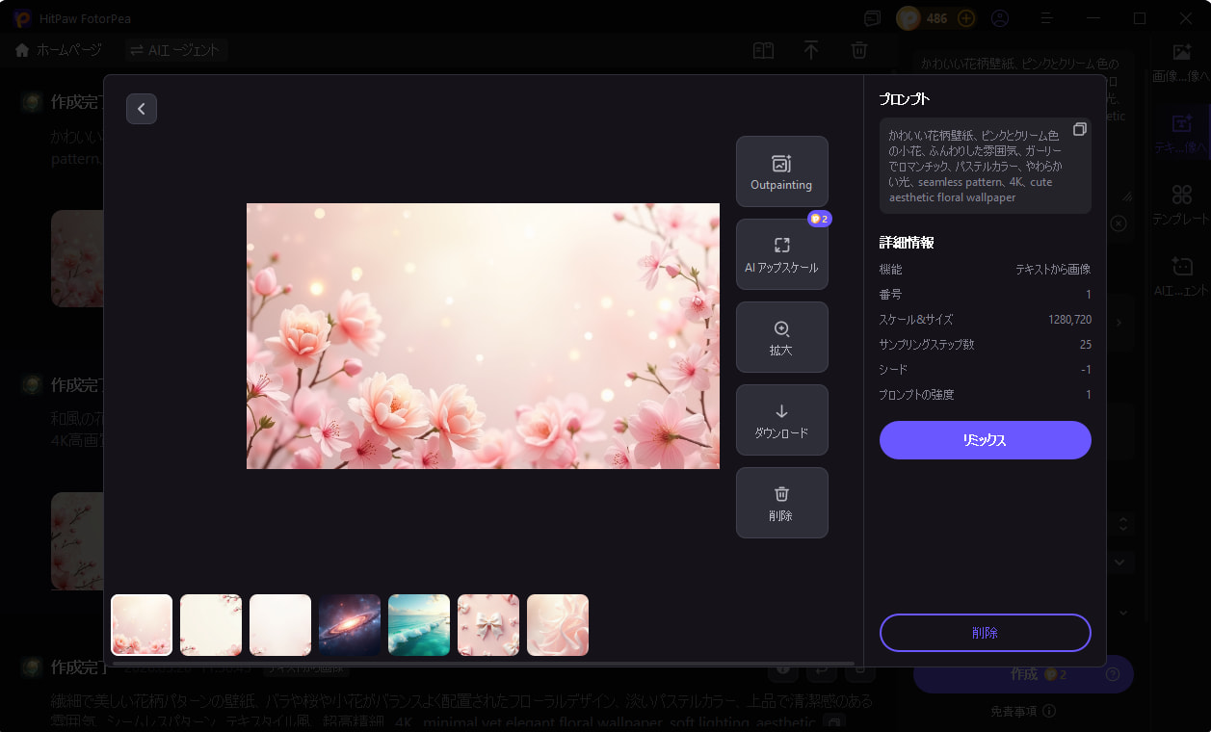Image resolution: width=1211 pixels, height=732 pixels.
Task: Click the upload arrow icon in main toolbar
Action: [811, 50]
